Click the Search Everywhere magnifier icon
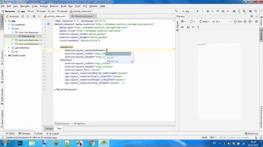 [x=256, y=11]
